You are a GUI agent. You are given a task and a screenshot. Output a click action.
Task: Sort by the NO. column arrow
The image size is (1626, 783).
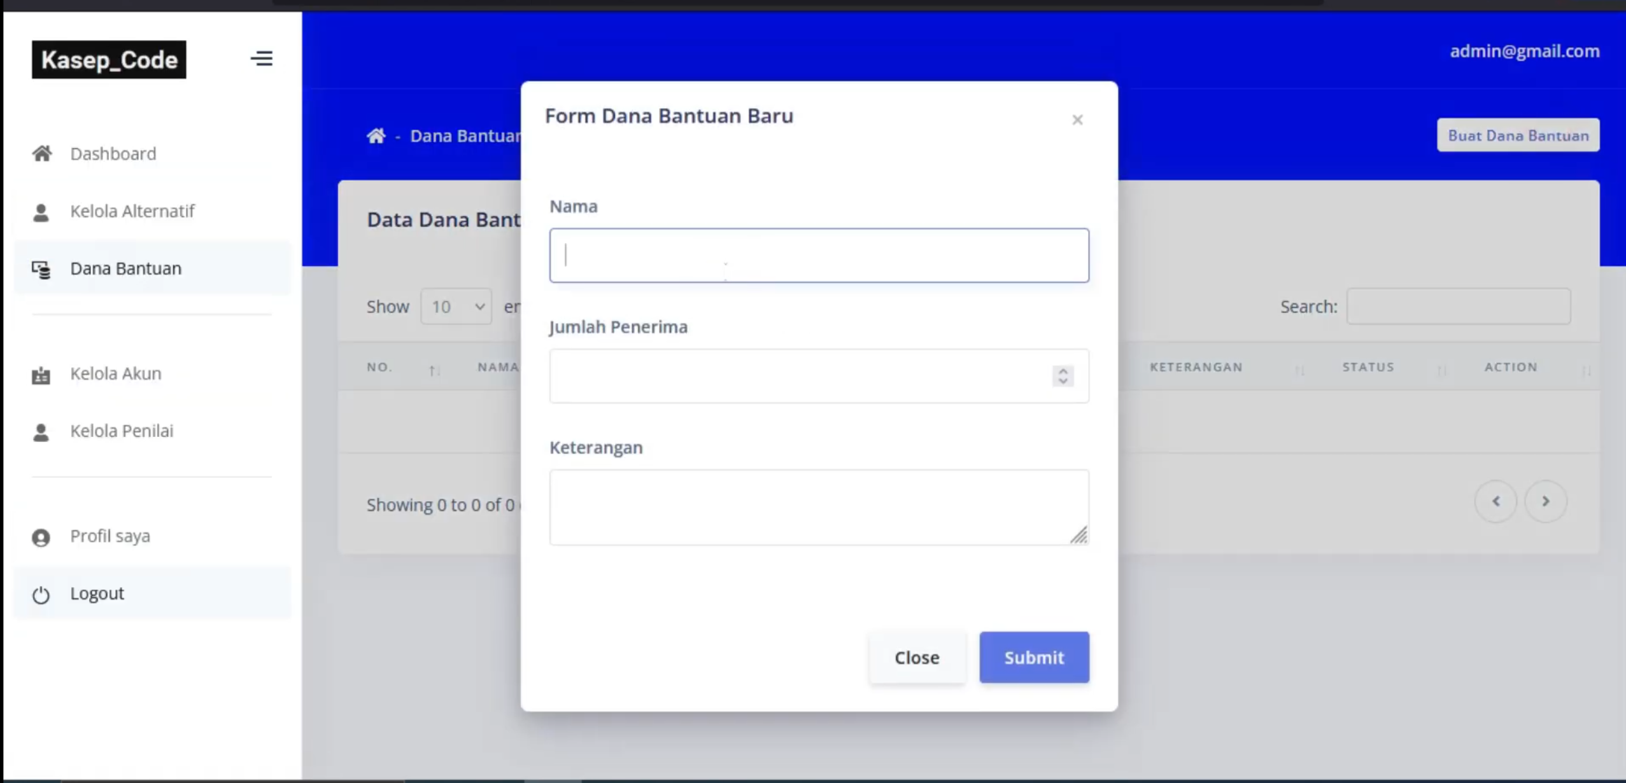434,370
